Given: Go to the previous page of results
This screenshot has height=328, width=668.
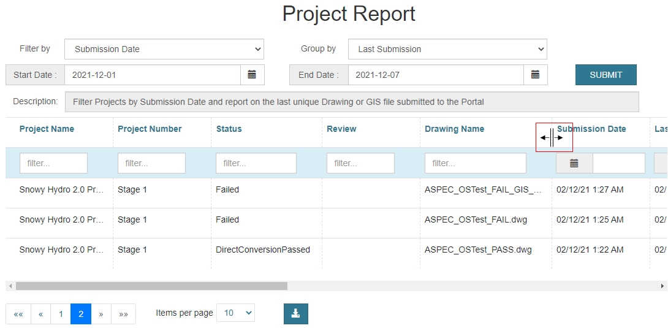Looking at the screenshot, I should [40, 314].
